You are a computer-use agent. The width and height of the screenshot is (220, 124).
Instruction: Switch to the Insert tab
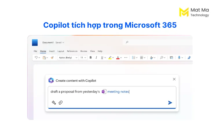pos(52,51)
